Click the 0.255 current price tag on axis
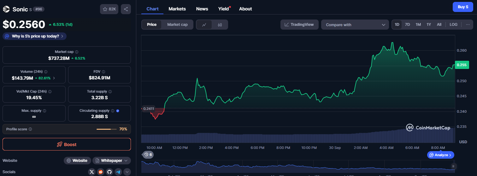Viewport: 477px width, 176px height. pos(461,65)
